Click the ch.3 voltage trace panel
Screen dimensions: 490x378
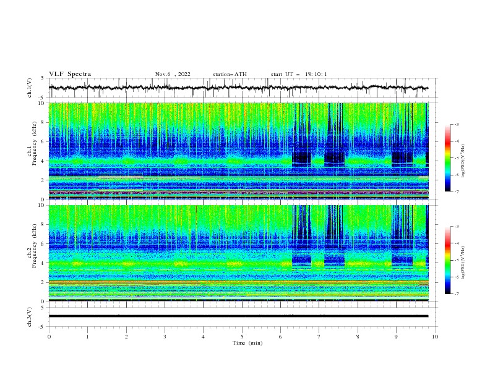(x=243, y=317)
